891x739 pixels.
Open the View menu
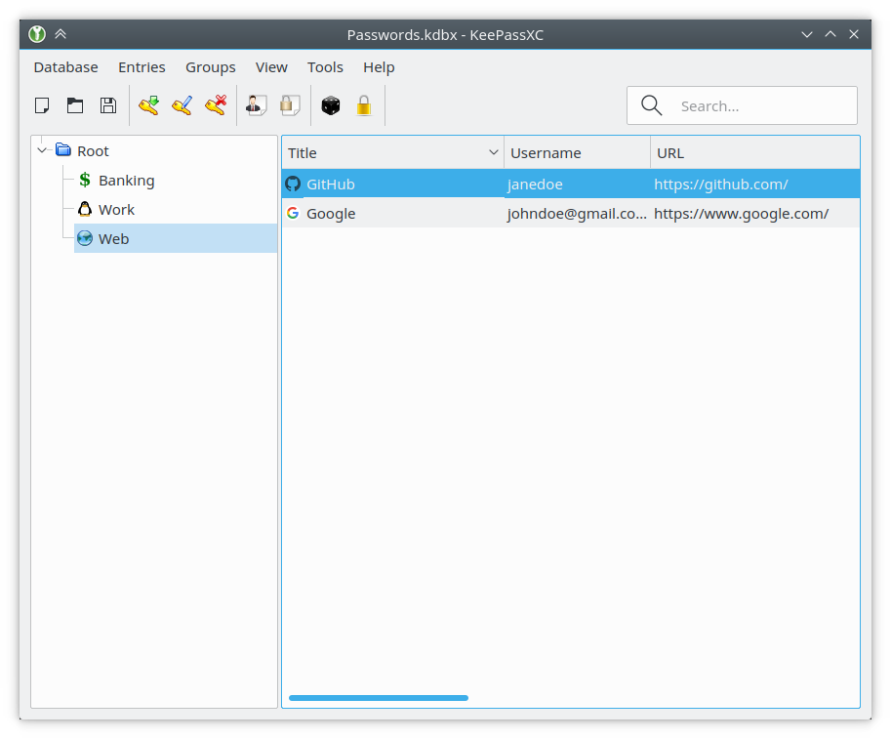pyautogui.click(x=271, y=67)
